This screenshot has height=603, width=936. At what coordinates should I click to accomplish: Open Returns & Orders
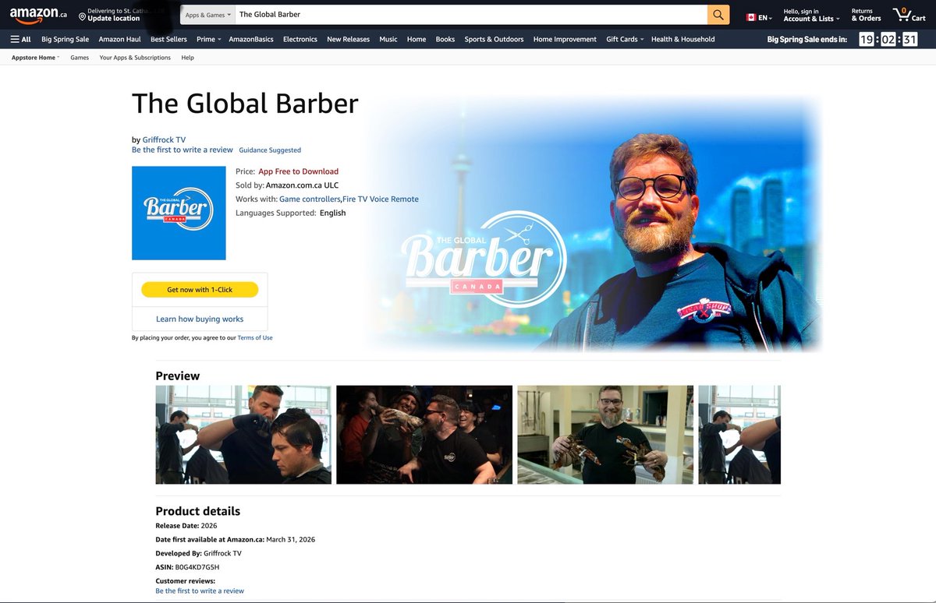coord(866,15)
